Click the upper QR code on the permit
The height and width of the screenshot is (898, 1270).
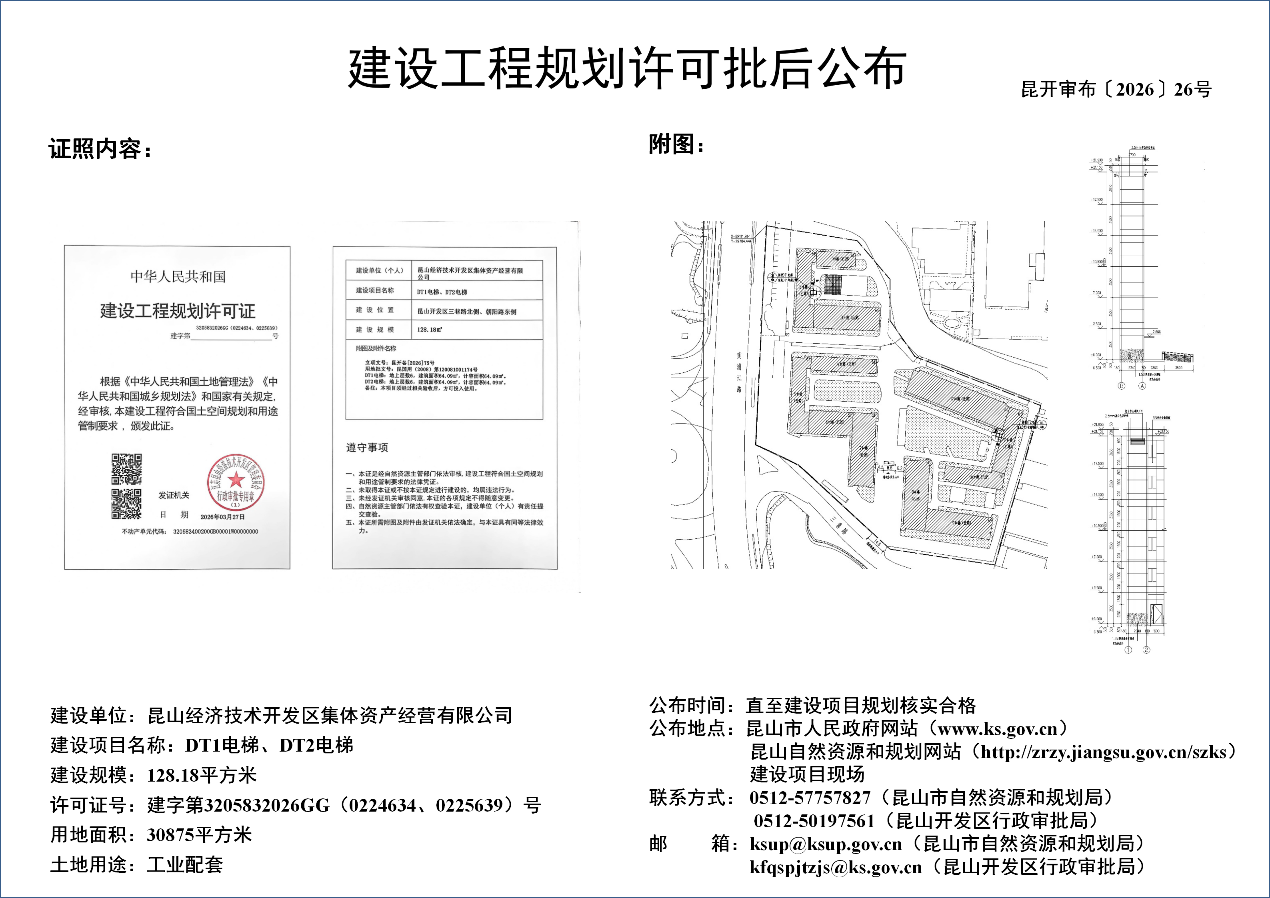[127, 469]
